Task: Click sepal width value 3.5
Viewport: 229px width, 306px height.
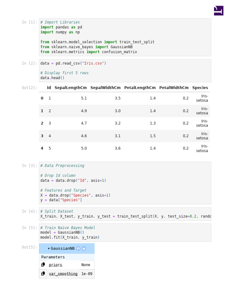Action: point(117,98)
